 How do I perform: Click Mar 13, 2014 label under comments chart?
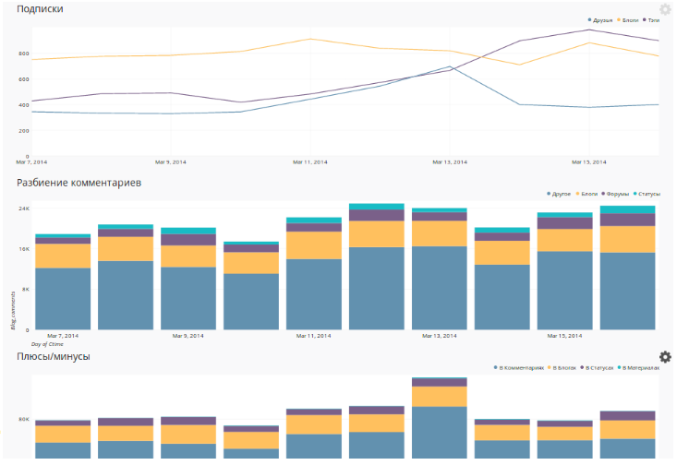pyautogui.click(x=439, y=336)
